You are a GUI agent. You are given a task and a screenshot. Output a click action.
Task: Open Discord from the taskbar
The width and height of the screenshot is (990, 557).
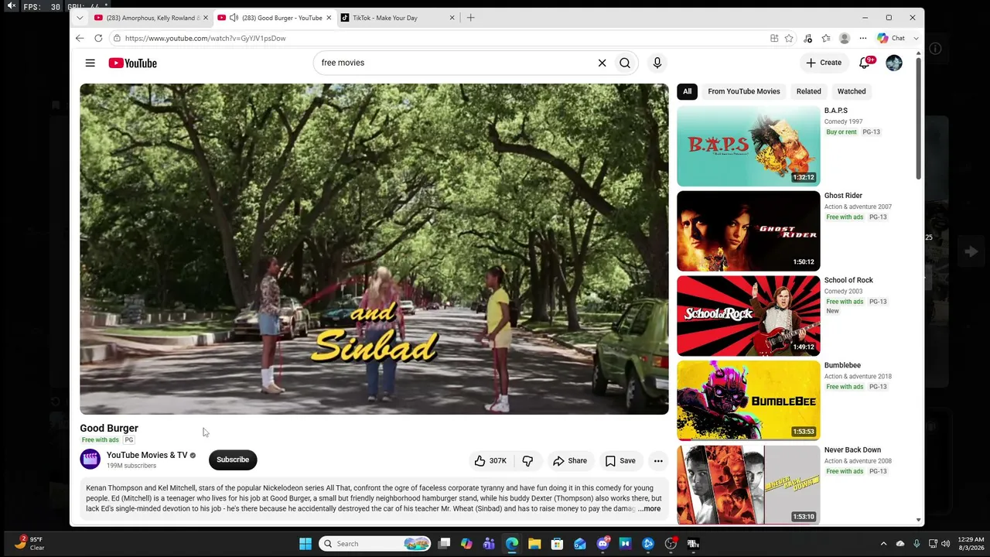(x=603, y=544)
